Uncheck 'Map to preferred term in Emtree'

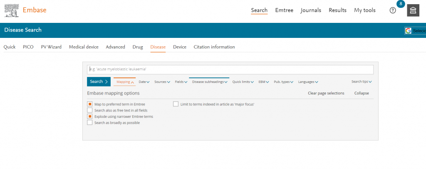tap(89, 104)
